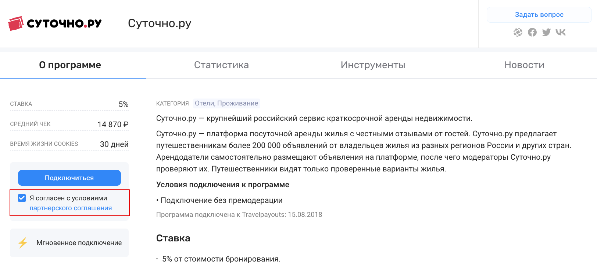Open the VK social icon
This screenshot has height=263, width=597.
[x=561, y=32]
